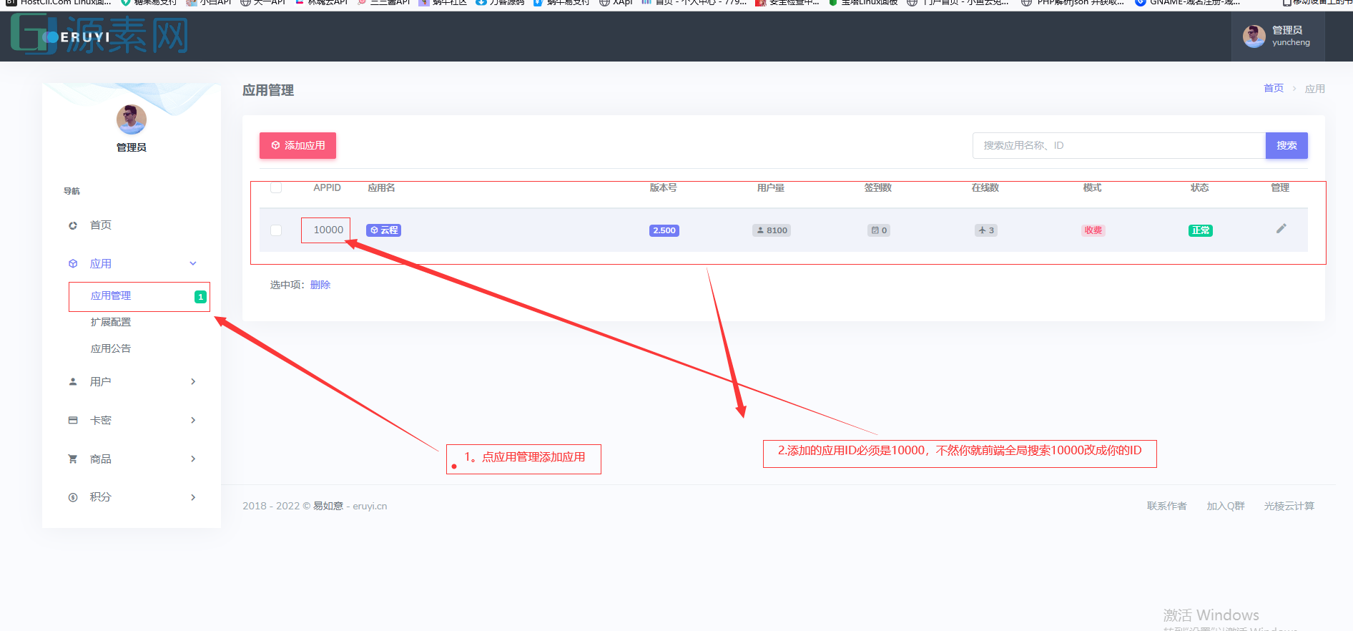The width and height of the screenshot is (1353, 631).
Task: Toggle the select-all checkbox in table header
Action: pyautogui.click(x=276, y=188)
